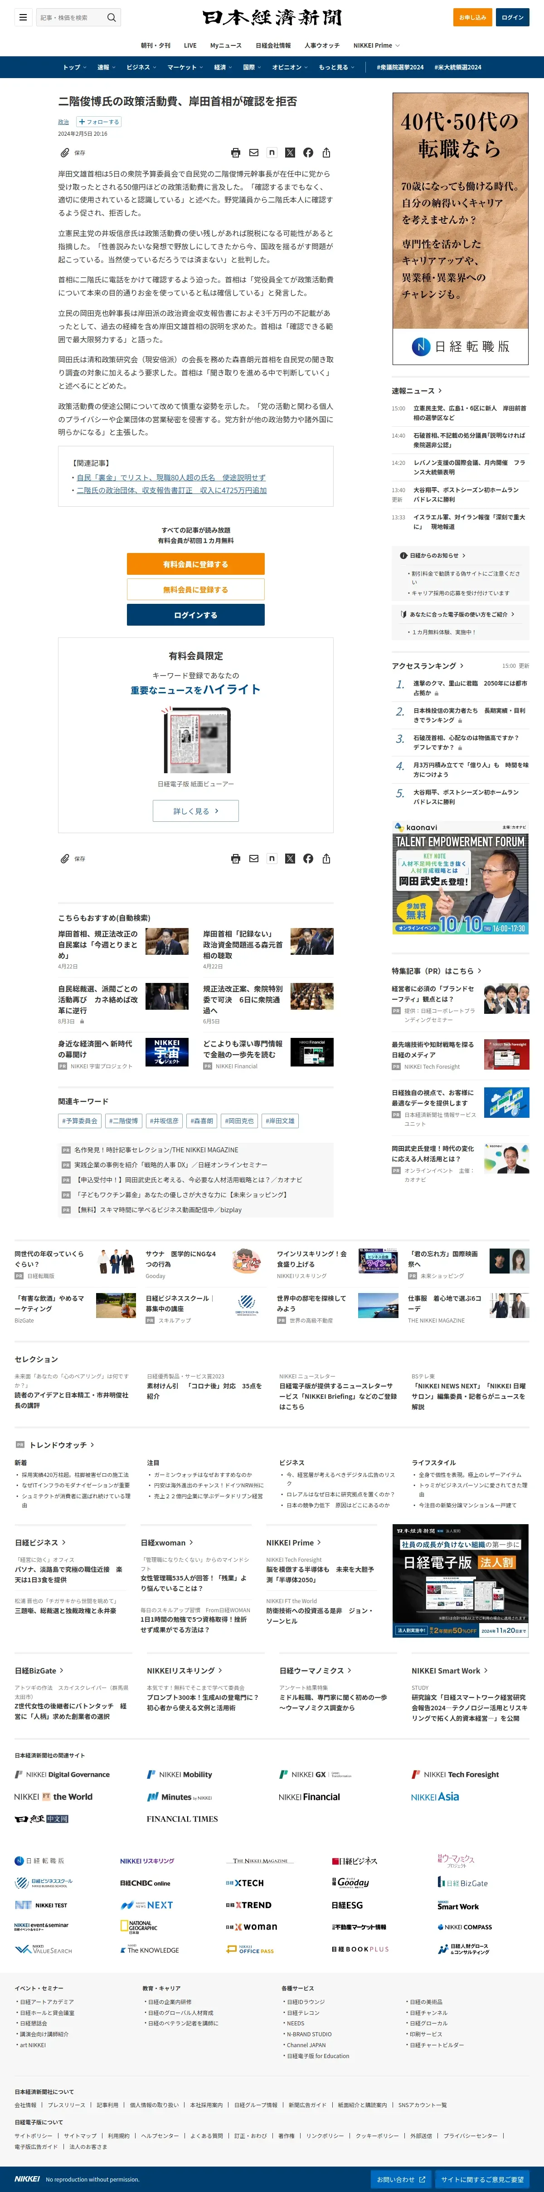Click the ログインする button

click(x=195, y=615)
